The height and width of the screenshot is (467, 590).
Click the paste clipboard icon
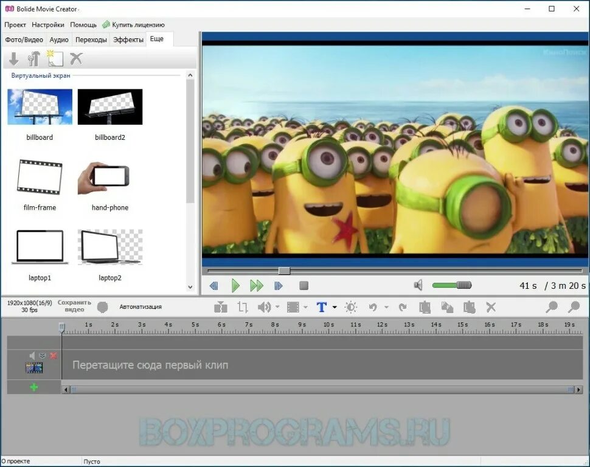(x=469, y=307)
